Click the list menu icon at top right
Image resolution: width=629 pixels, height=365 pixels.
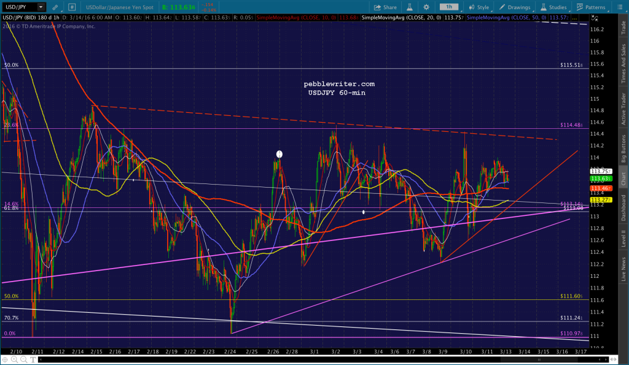pyautogui.click(x=619, y=7)
